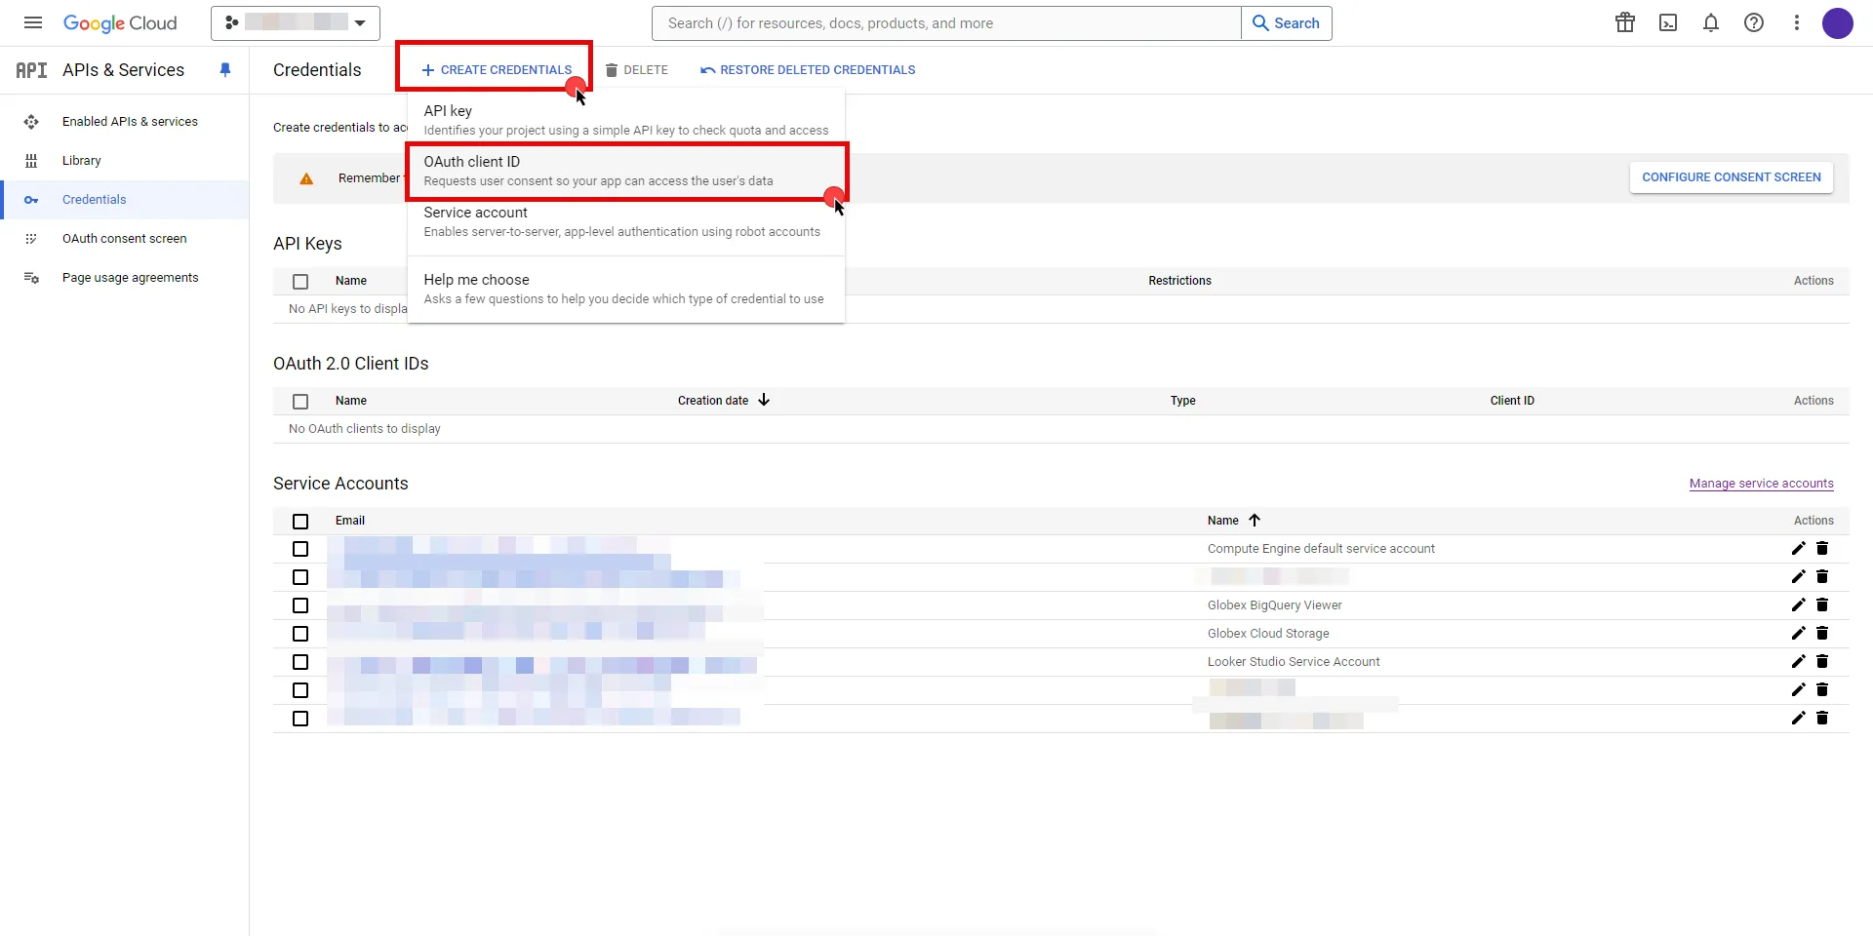Image resolution: width=1873 pixels, height=936 pixels.
Task: Edit the Compute Engine default service account
Action: [x=1798, y=548]
